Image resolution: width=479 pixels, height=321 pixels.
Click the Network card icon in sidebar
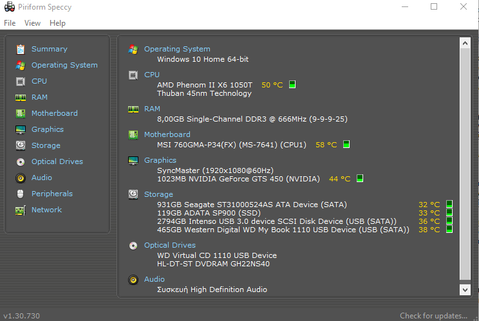pyautogui.click(x=21, y=210)
